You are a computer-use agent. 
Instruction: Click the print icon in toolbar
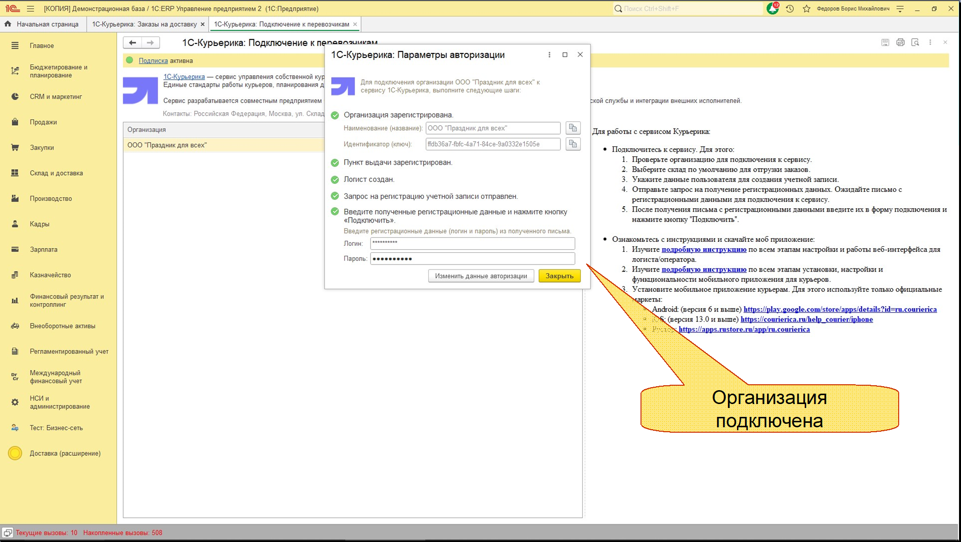[x=900, y=43]
